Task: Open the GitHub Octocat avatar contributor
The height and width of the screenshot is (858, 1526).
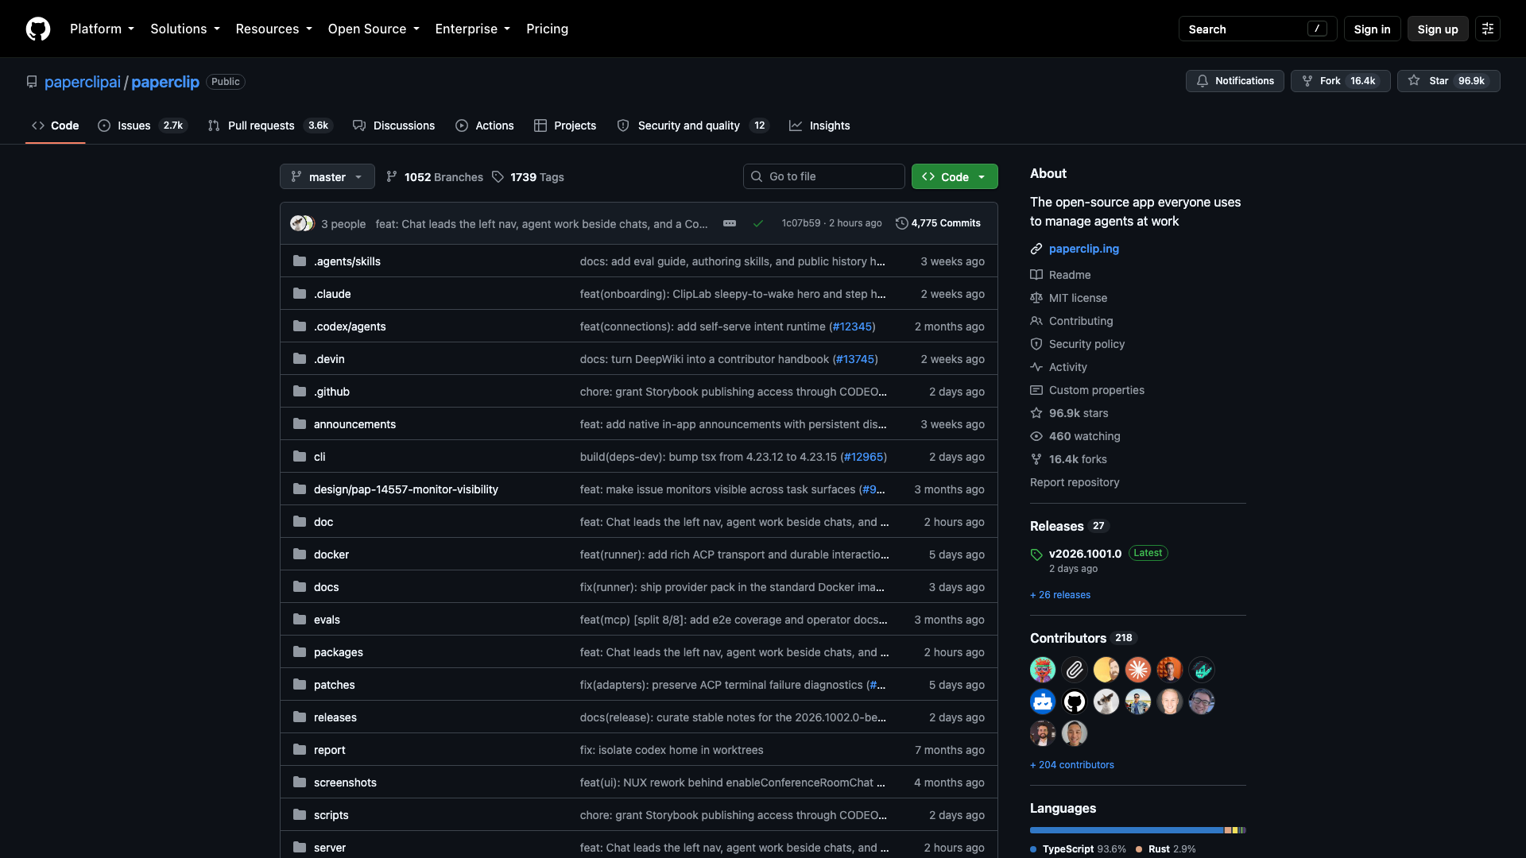Action: [1075, 701]
